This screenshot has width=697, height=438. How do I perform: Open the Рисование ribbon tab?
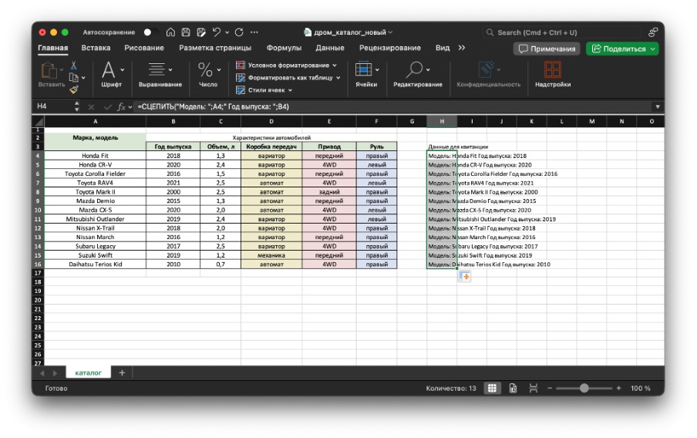click(144, 48)
